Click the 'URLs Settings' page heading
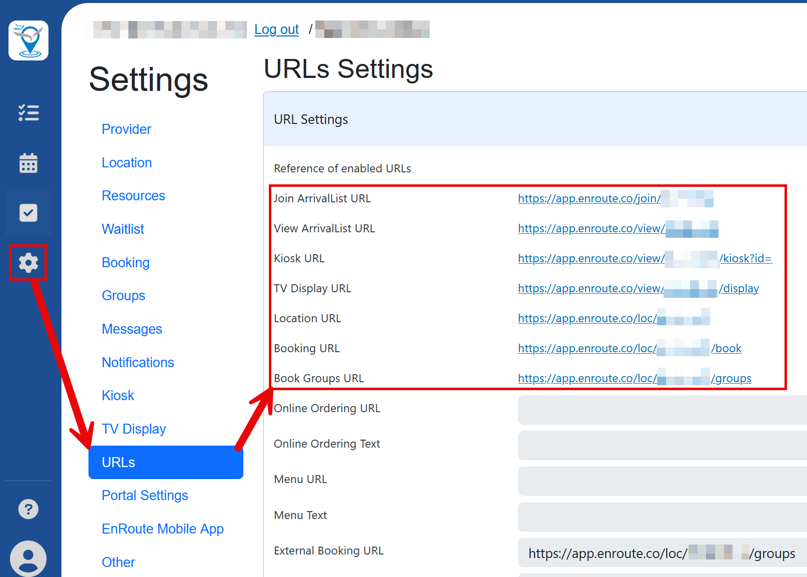The height and width of the screenshot is (577, 807). click(x=348, y=69)
